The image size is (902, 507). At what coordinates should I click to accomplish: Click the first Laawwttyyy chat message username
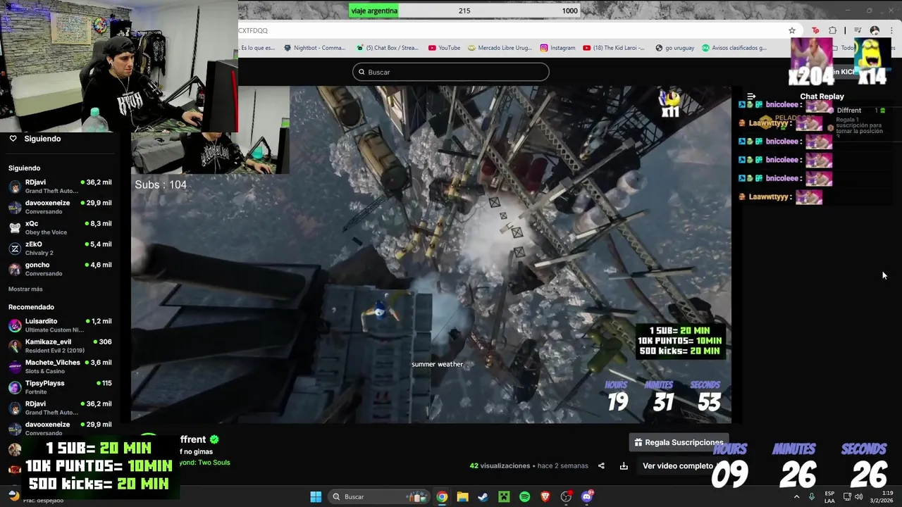768,123
